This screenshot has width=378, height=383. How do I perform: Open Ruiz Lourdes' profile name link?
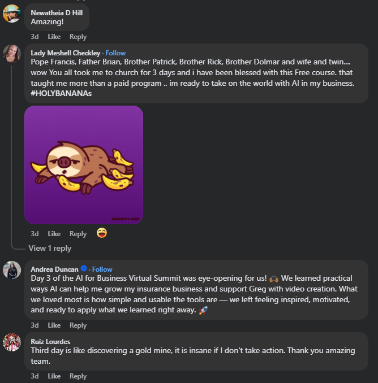pos(50,341)
